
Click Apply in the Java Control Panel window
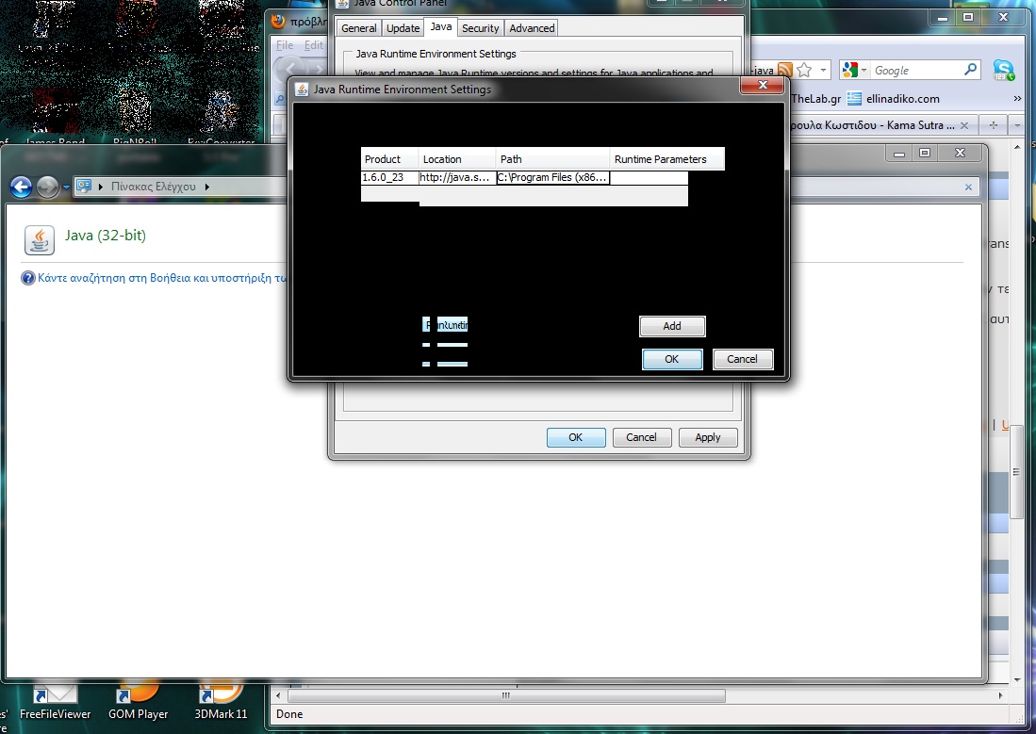tap(708, 437)
